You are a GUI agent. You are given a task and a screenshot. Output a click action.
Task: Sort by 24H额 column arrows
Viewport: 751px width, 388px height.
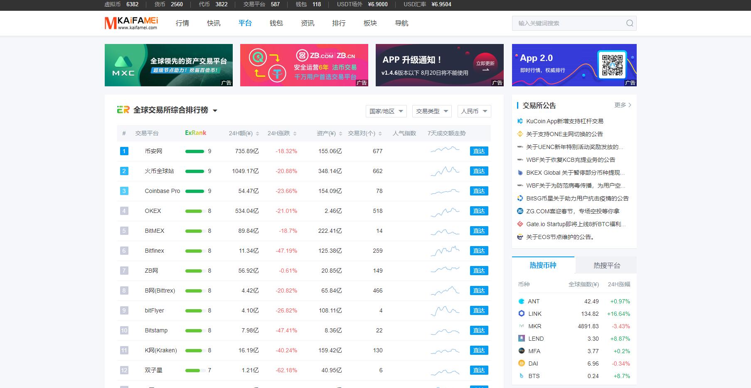257,134
